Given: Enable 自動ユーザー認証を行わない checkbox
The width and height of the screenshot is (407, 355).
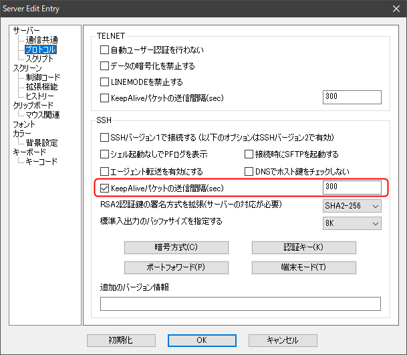Looking at the screenshot, I should pos(104,50).
